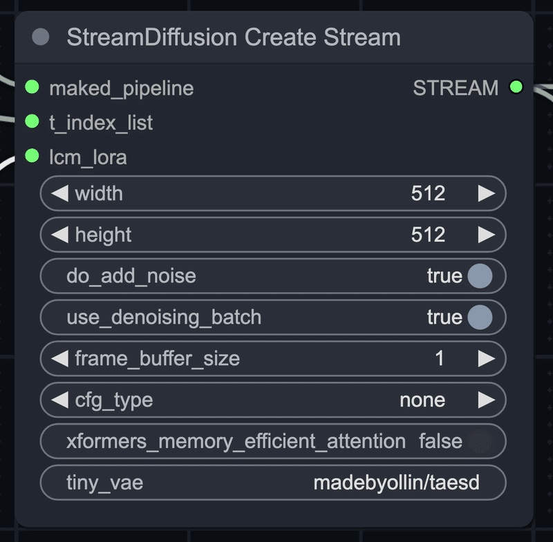Click the left arrow on the width widget
The image size is (553, 542).
click(59, 194)
